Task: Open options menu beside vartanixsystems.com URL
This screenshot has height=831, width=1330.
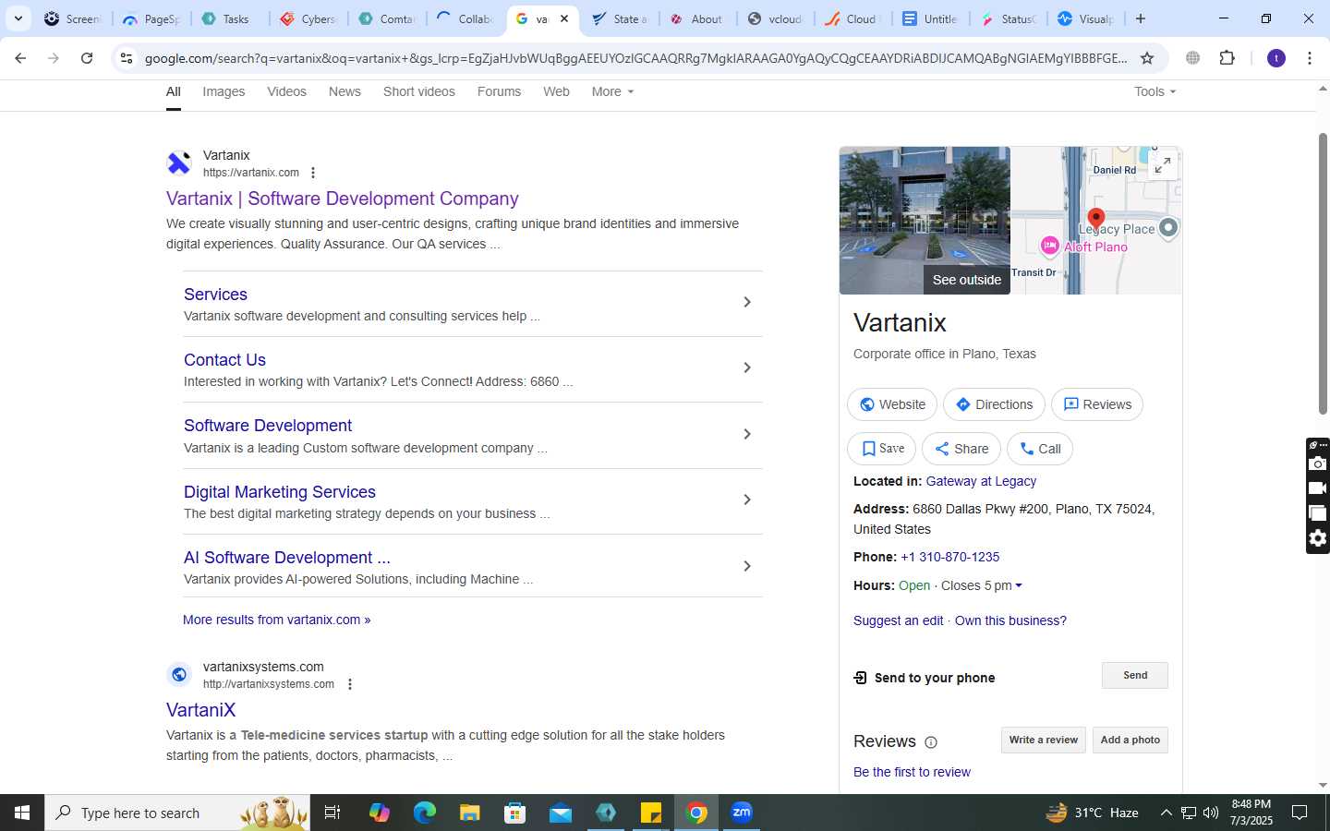Action: 349,684
